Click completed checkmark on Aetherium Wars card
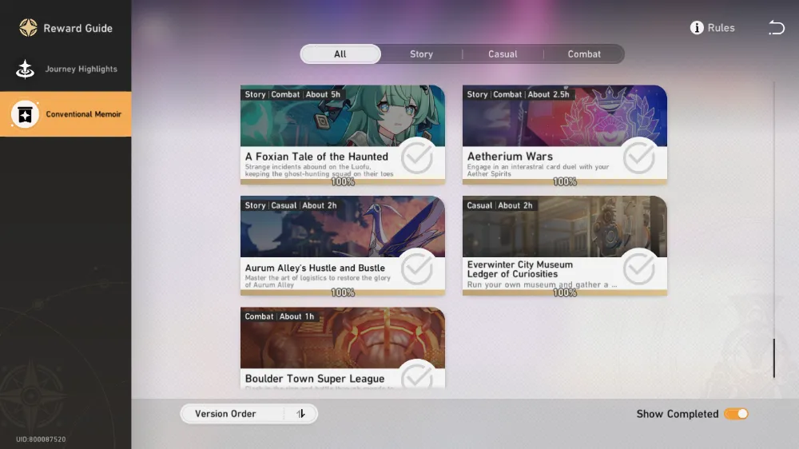This screenshot has height=449, width=799. pyautogui.click(x=639, y=157)
